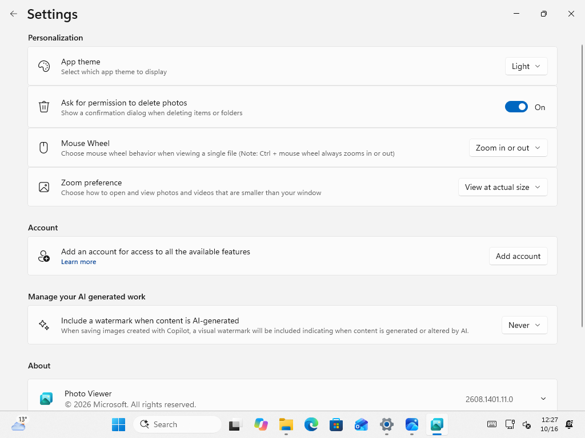Click the "Mouse Wheel" setting title

pyautogui.click(x=86, y=143)
